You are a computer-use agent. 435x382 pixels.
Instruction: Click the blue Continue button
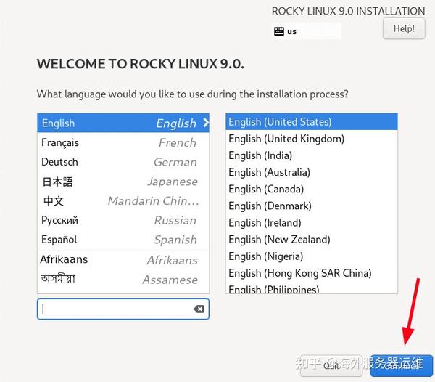point(402,365)
